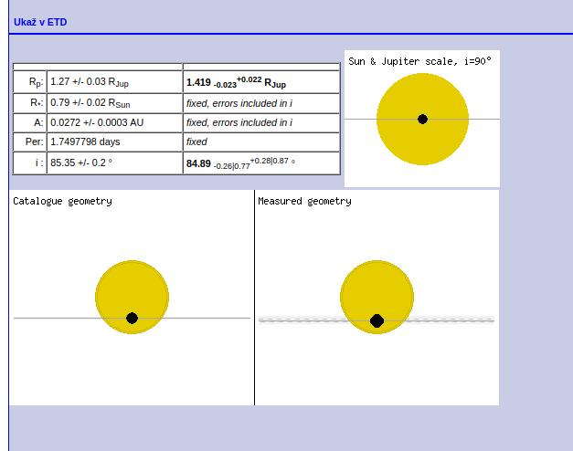This screenshot has height=451, width=573.
Task: Click the planet dot in the Measured geometry diagram
Action: point(377,320)
